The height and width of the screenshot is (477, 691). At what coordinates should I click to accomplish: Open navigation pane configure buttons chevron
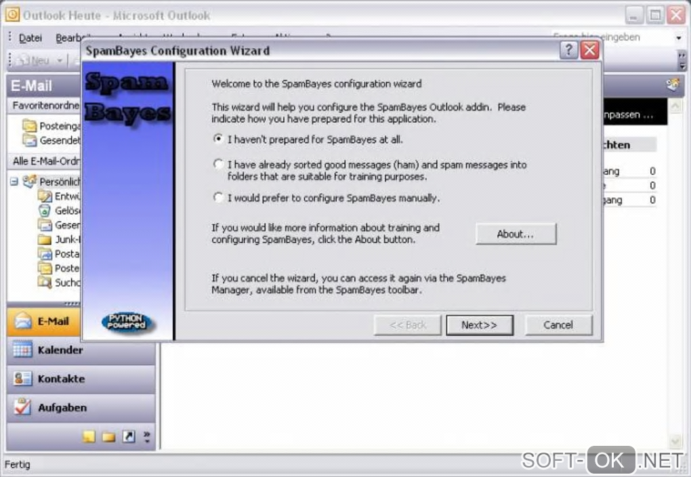(147, 436)
